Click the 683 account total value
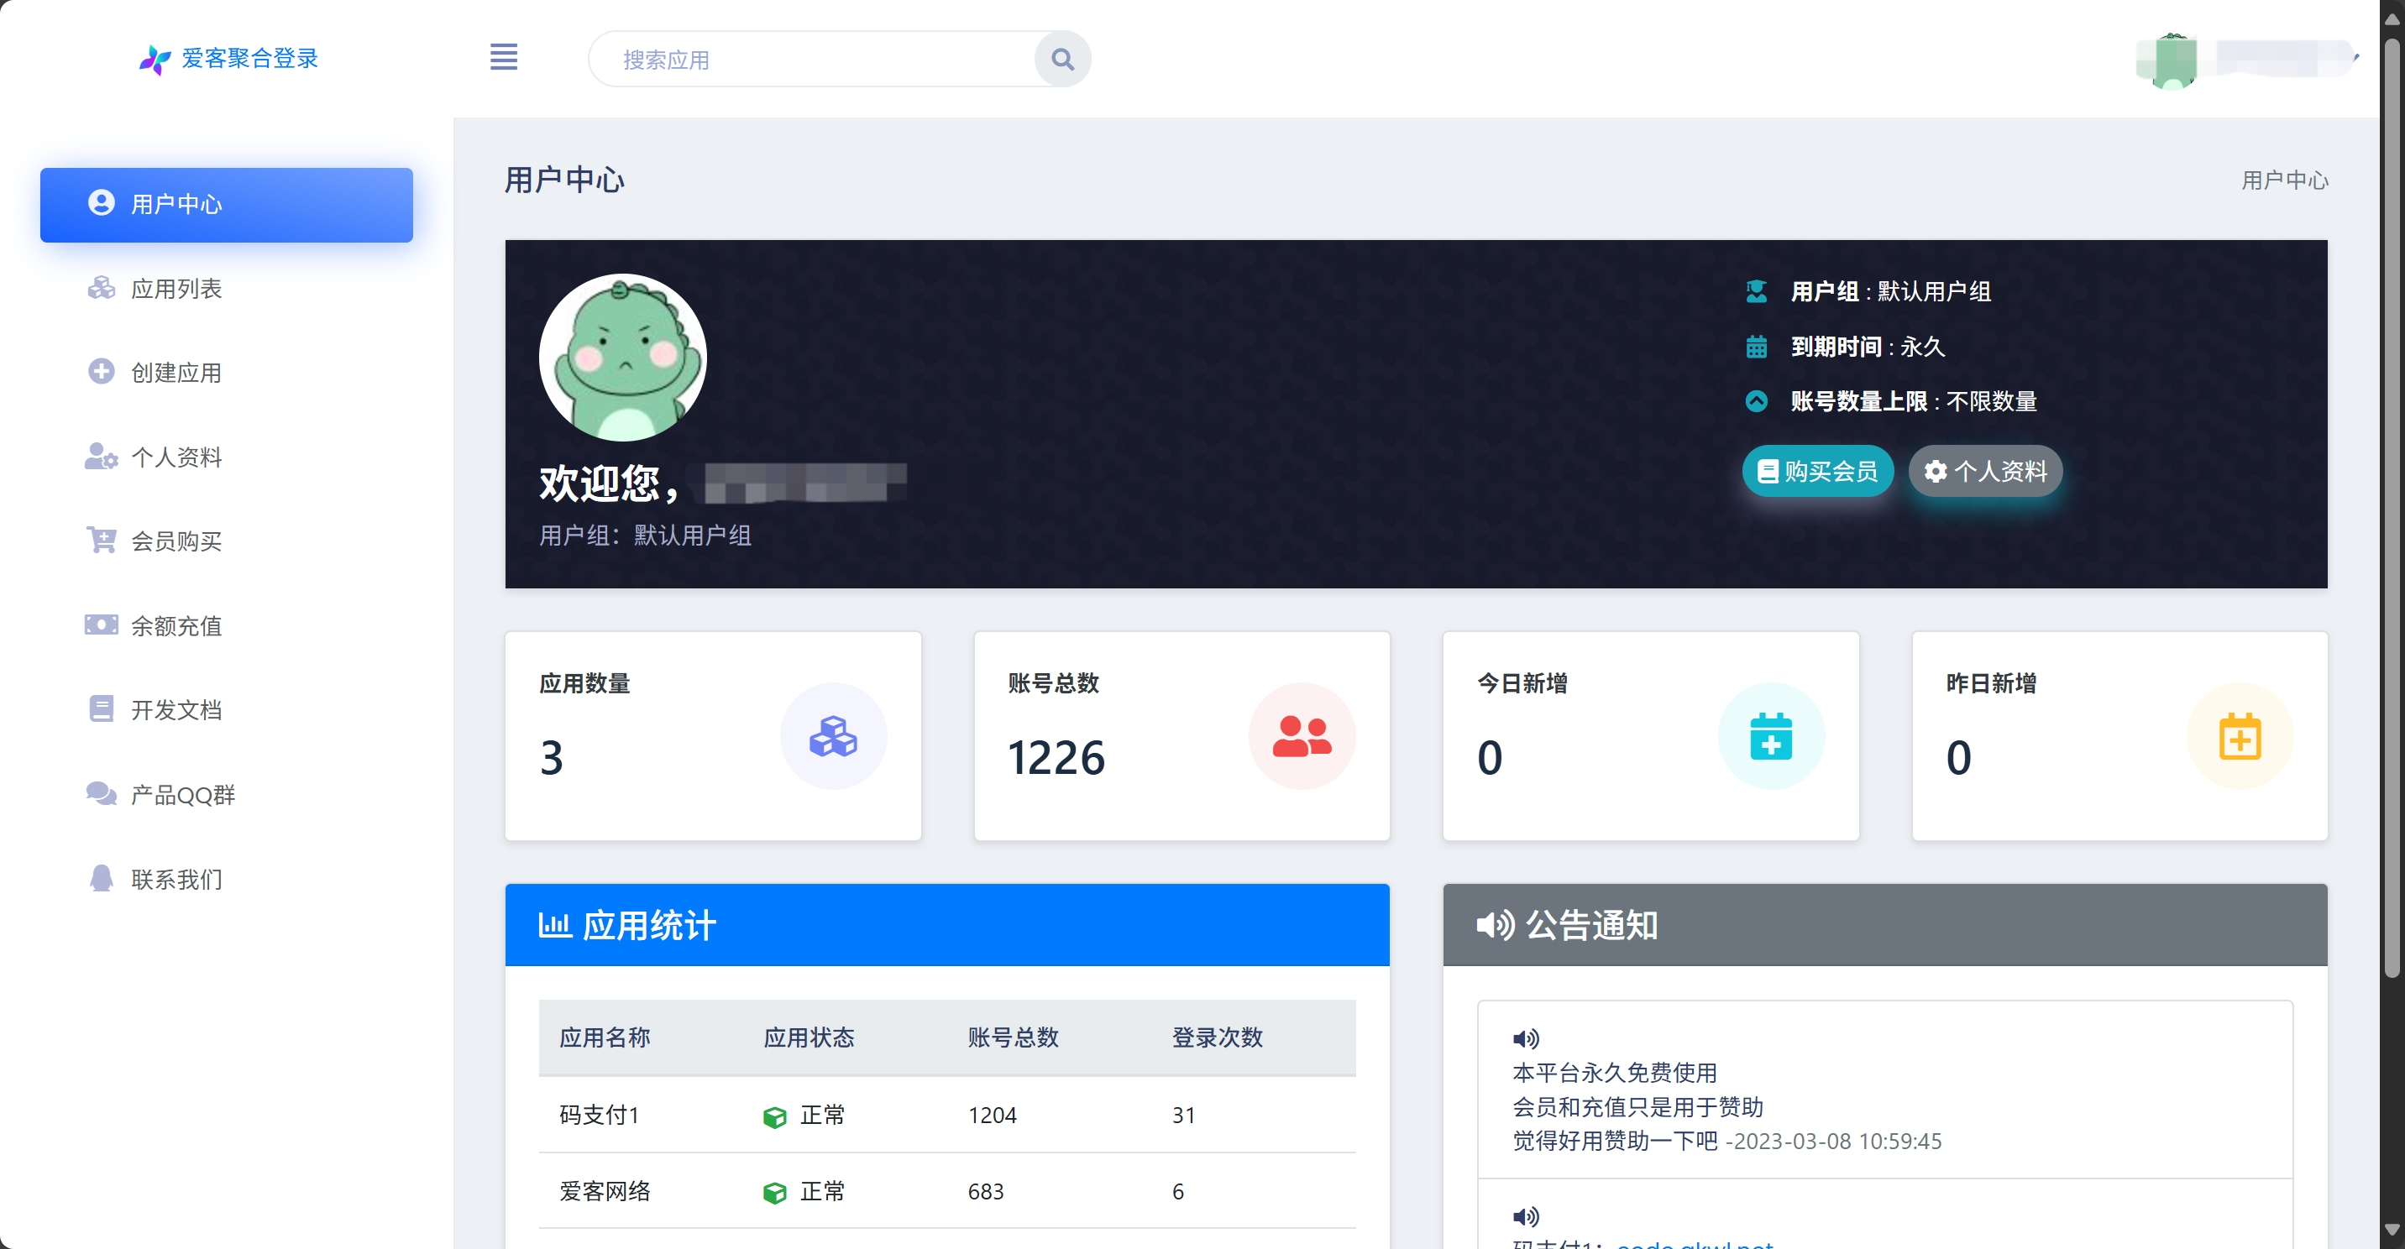2405x1249 pixels. click(x=985, y=1192)
